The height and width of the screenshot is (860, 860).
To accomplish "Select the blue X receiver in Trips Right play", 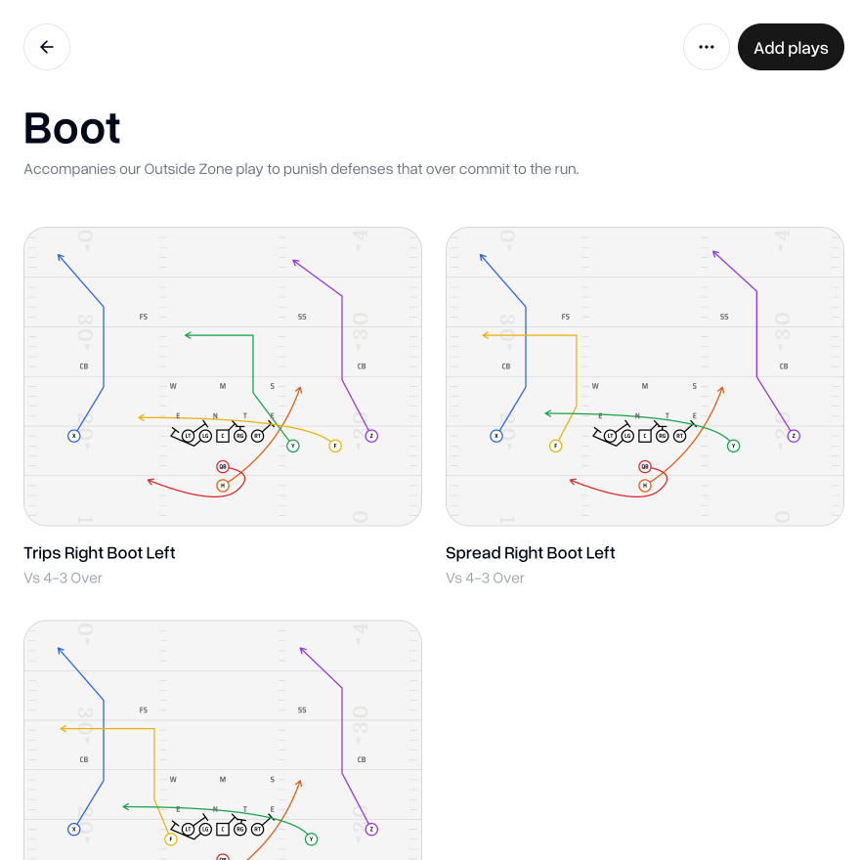I will 73,436.
